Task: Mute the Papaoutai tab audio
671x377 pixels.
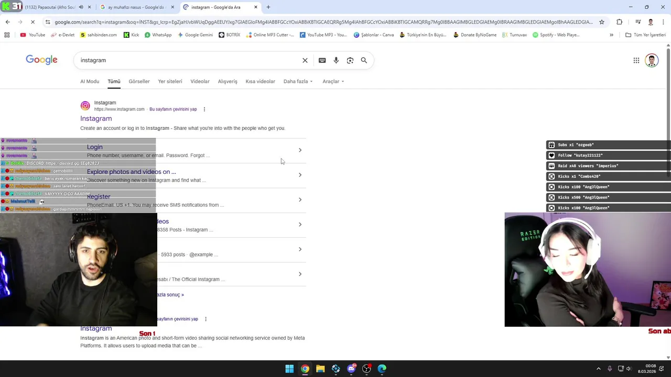Action: (81, 7)
